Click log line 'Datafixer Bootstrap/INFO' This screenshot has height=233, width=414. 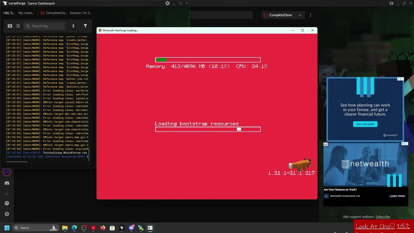point(47,157)
